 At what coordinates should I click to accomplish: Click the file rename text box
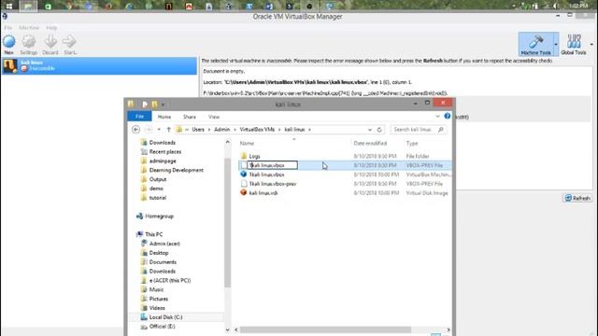[272, 165]
